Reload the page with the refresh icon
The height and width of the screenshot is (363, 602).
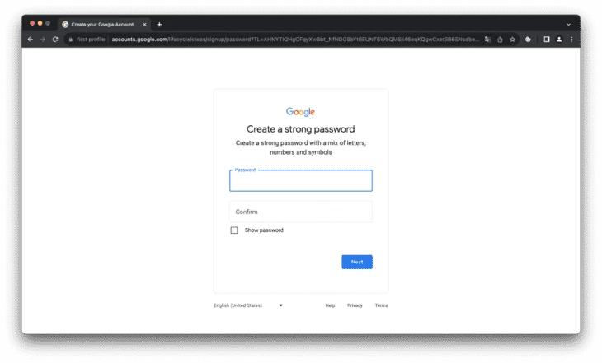pyautogui.click(x=55, y=39)
